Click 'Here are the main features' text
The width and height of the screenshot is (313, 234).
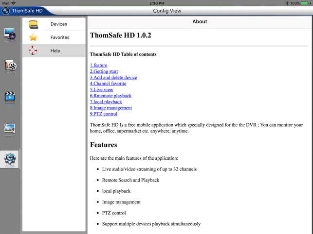[x=134, y=158]
